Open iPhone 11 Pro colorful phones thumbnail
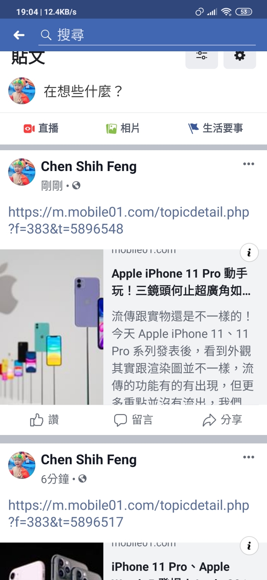This screenshot has width=267, height=580. point(52,327)
